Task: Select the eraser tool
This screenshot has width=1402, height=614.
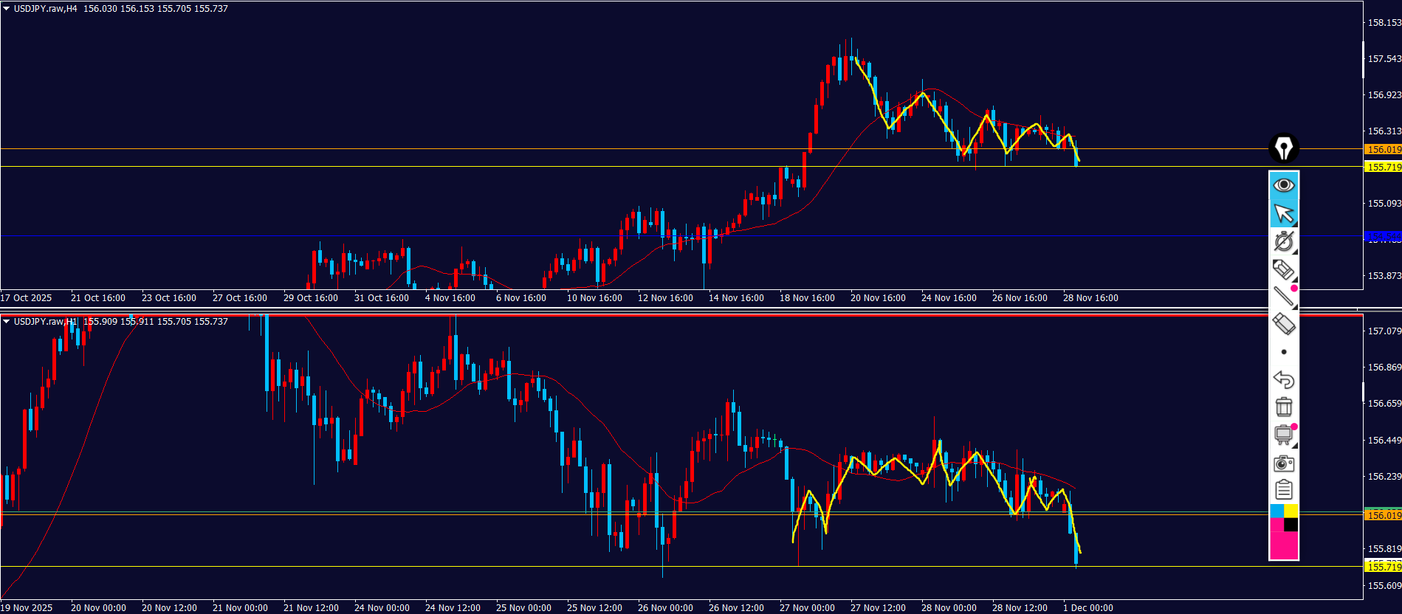Action: (x=1284, y=324)
